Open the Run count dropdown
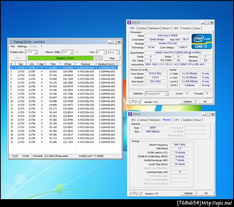The image size is (234, 207). (x=105, y=52)
